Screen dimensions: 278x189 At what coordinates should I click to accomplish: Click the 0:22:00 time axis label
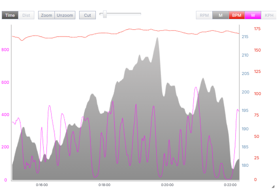230,184
